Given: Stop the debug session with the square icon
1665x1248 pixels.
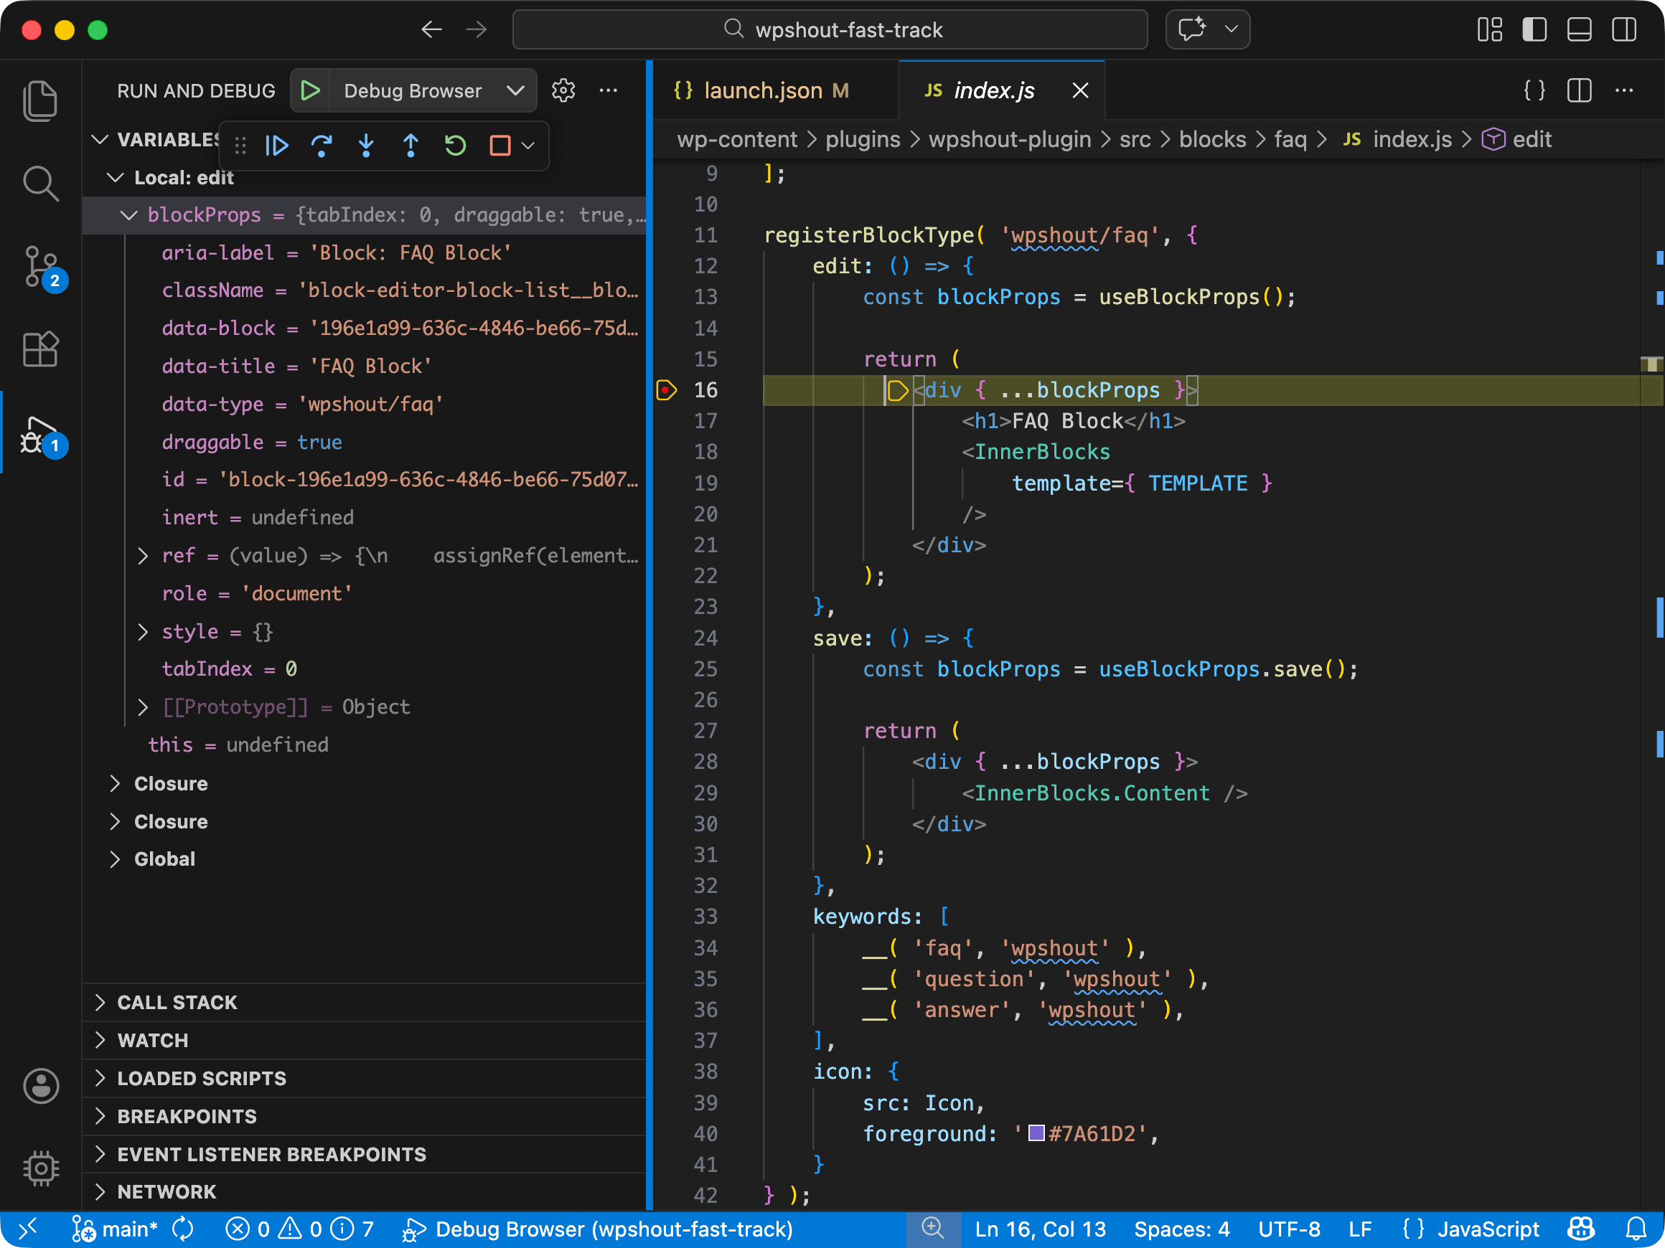Looking at the screenshot, I should tap(500, 145).
